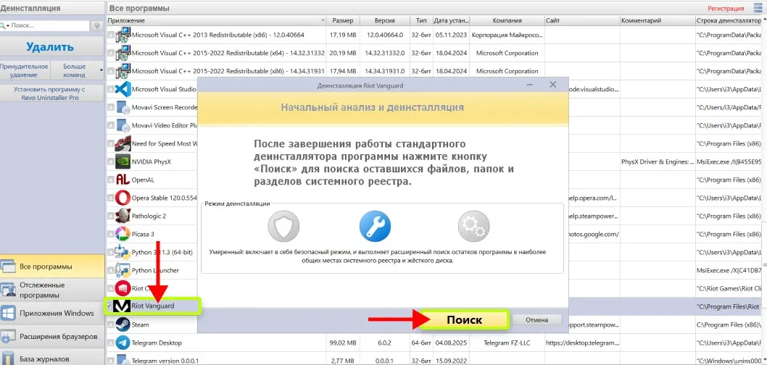Image resolution: width=767 pixels, height=365 pixels.
Task: Click the 17,19 MB size cell
Action: (x=343, y=35)
